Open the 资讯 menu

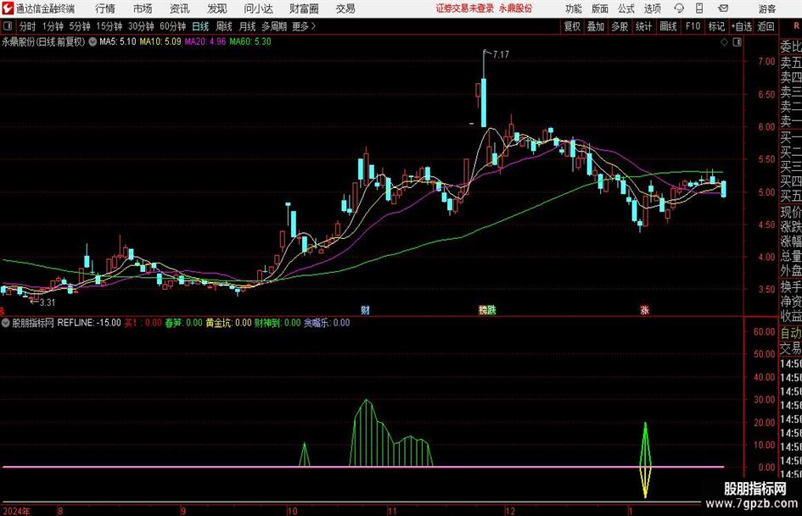180,8
